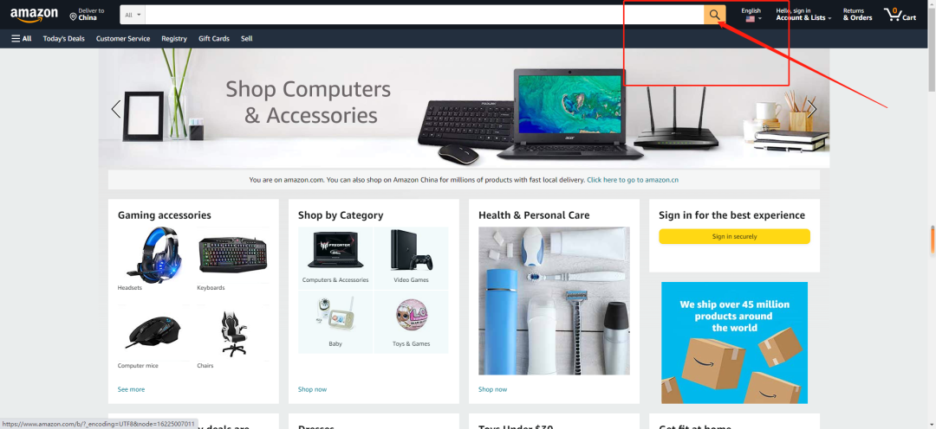
Task: Click inside the search text field
Action: point(425,15)
